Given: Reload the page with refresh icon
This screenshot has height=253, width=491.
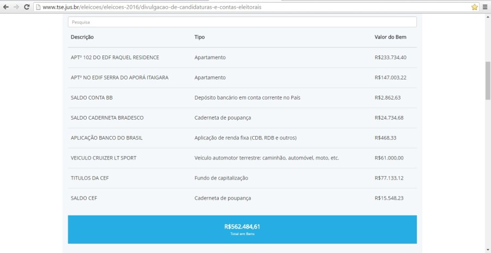Looking at the screenshot, I should tap(26, 7).
